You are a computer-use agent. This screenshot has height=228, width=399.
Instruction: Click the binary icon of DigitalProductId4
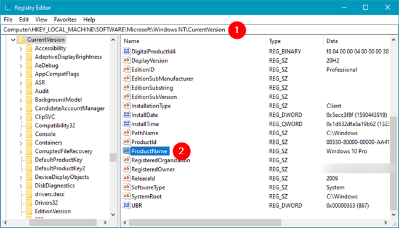pos(126,51)
